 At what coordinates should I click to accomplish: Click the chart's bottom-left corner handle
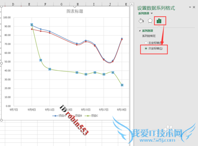(2, 120)
